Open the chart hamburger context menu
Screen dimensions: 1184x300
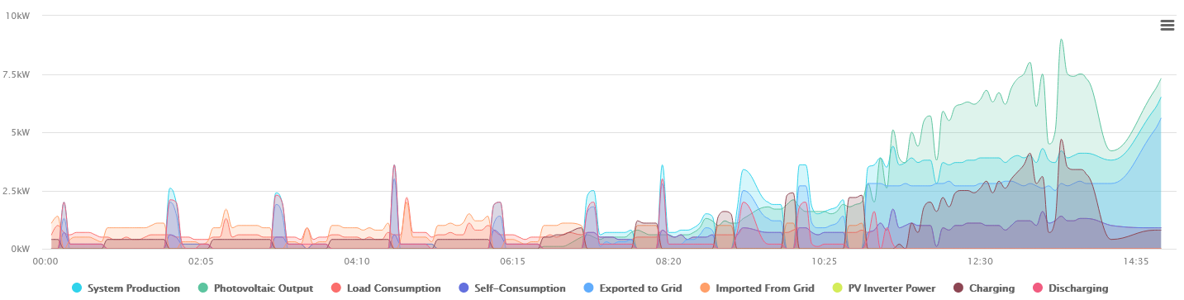(x=1167, y=25)
